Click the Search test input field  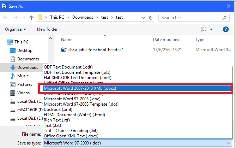(190, 18)
